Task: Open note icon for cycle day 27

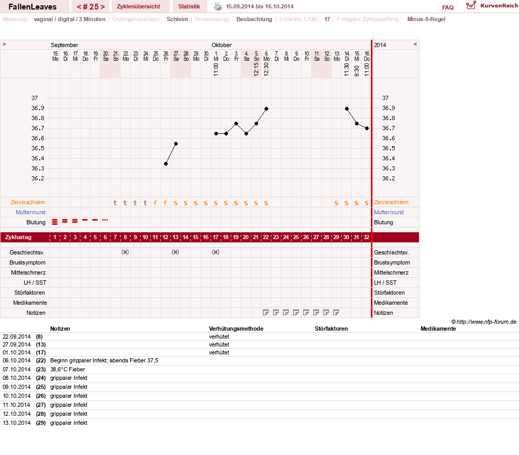Action: point(316,312)
